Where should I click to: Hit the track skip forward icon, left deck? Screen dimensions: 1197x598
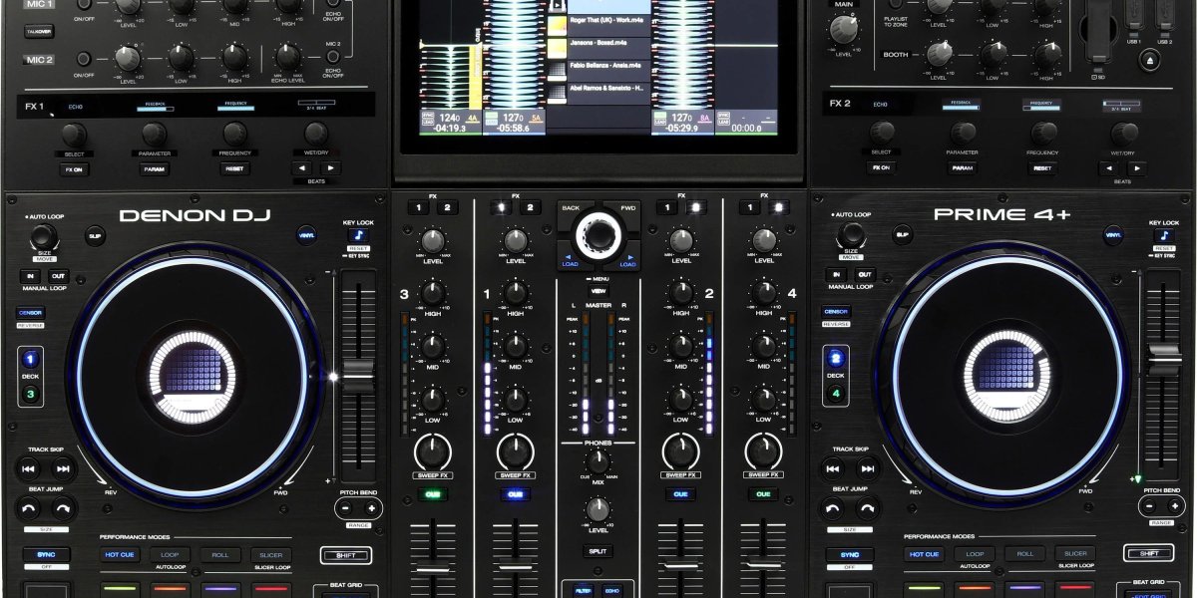click(x=62, y=469)
